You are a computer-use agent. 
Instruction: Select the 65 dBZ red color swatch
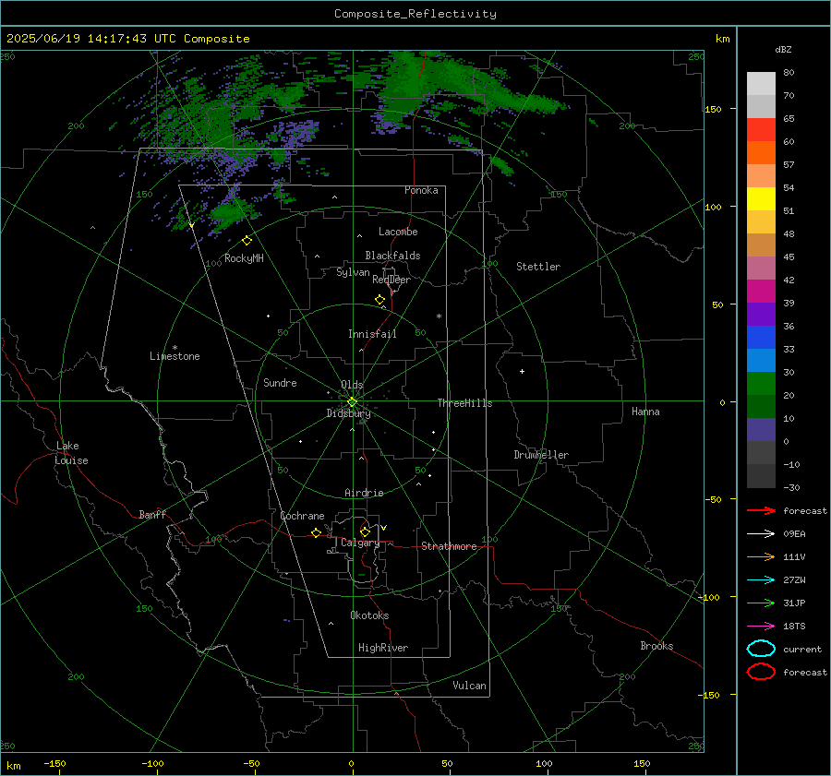point(761,129)
